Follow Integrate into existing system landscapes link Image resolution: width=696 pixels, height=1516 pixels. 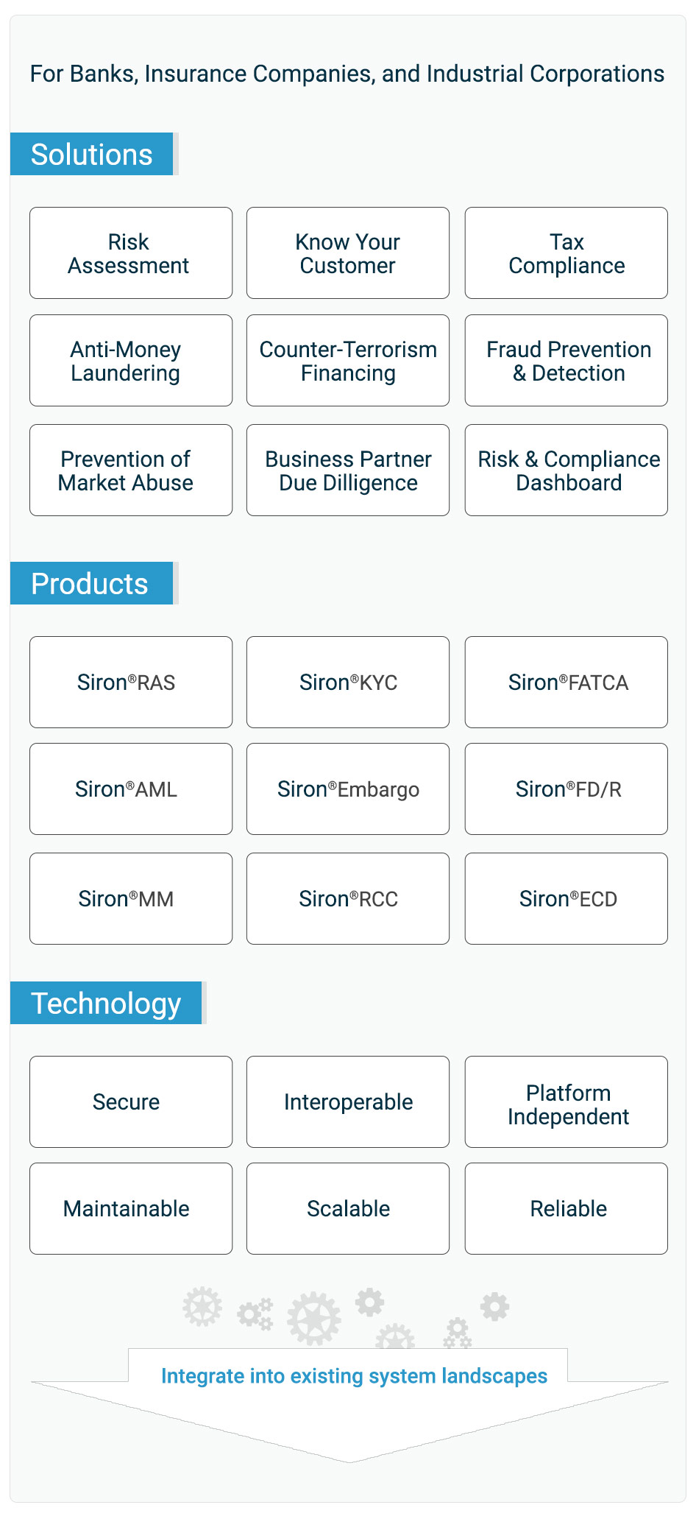(354, 1375)
